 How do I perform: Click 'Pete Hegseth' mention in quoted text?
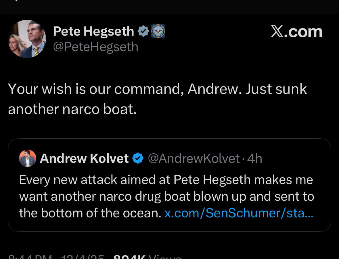point(212,180)
